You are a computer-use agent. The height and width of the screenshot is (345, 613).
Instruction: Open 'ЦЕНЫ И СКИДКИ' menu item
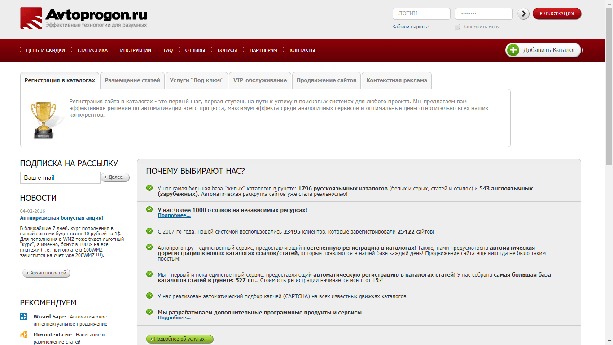click(45, 50)
